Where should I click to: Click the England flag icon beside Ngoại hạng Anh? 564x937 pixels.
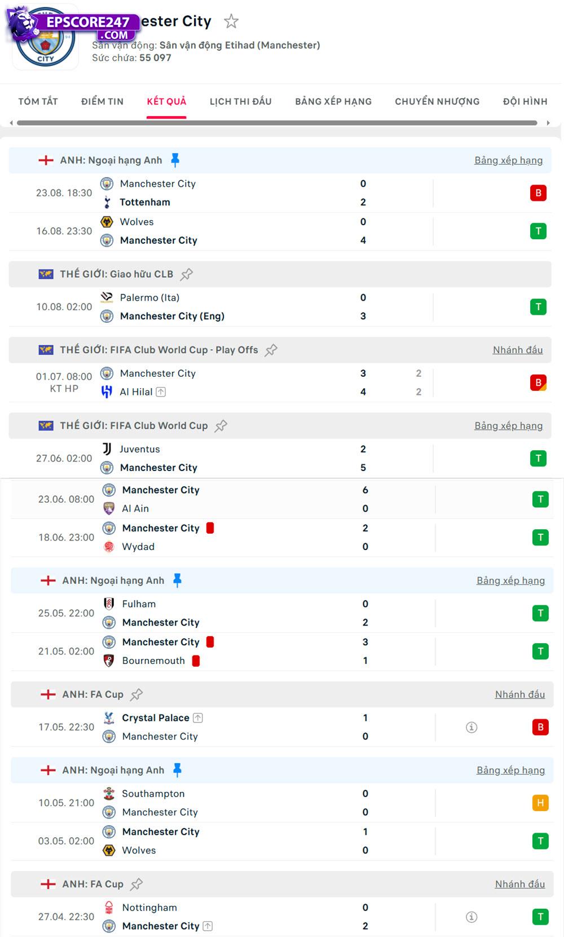point(46,160)
